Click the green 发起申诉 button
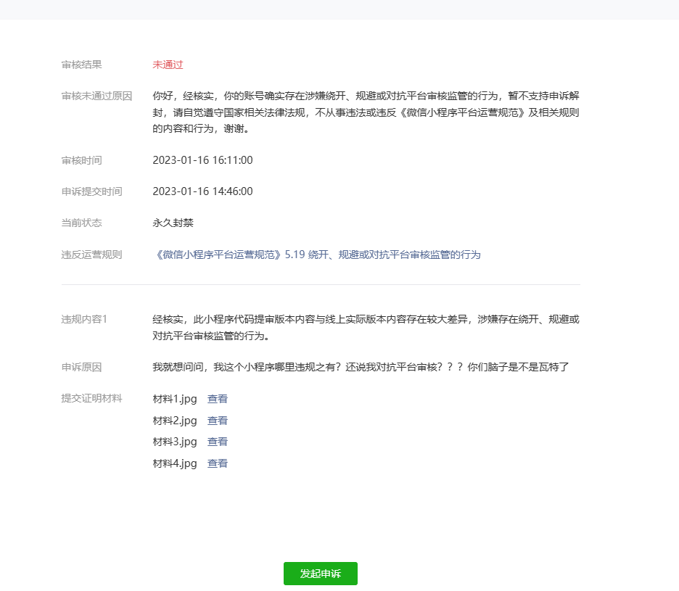Screen dimensions: 679x591 pyautogui.click(x=321, y=574)
